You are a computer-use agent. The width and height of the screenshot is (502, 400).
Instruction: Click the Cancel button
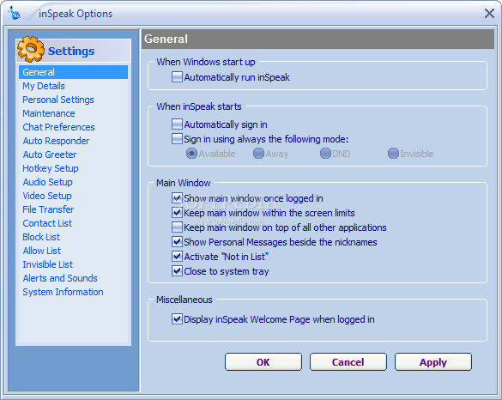(348, 362)
